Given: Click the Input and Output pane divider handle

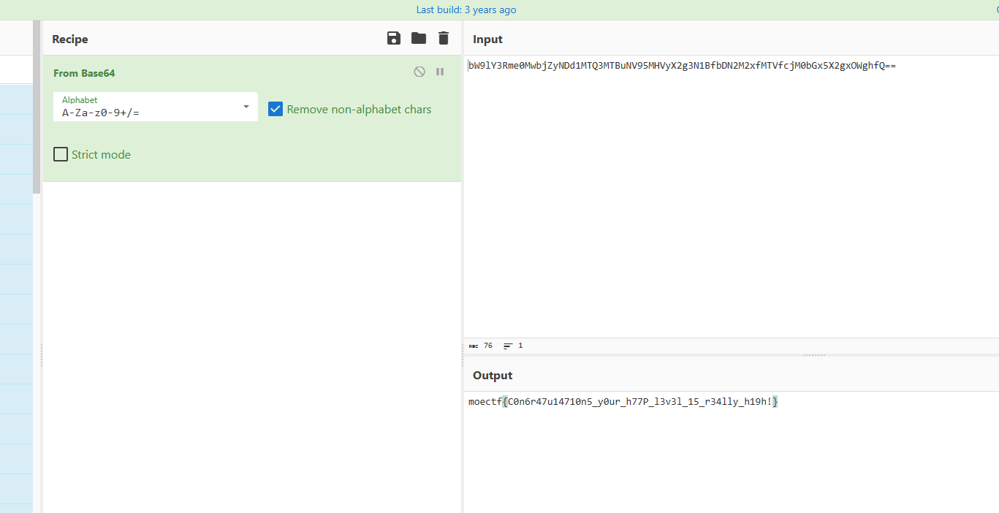Looking at the screenshot, I should coord(813,355).
